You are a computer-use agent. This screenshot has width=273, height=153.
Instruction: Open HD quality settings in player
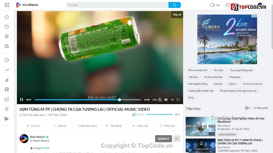click(172, 100)
